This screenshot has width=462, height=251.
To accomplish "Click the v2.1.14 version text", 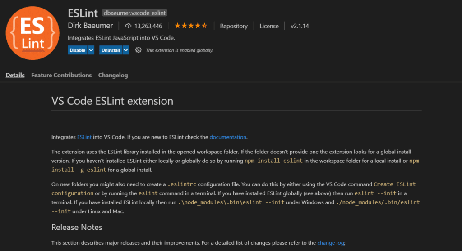I will point(300,26).
